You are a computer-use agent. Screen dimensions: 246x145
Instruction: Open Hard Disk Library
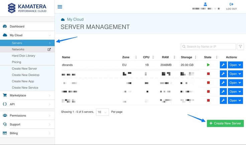pos(23,56)
